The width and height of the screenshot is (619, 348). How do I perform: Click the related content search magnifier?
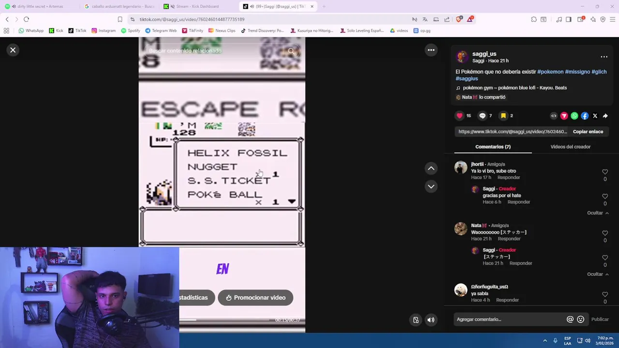[x=291, y=51]
